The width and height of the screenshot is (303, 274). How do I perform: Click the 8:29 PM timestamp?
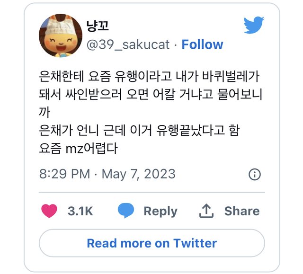pos(64,174)
